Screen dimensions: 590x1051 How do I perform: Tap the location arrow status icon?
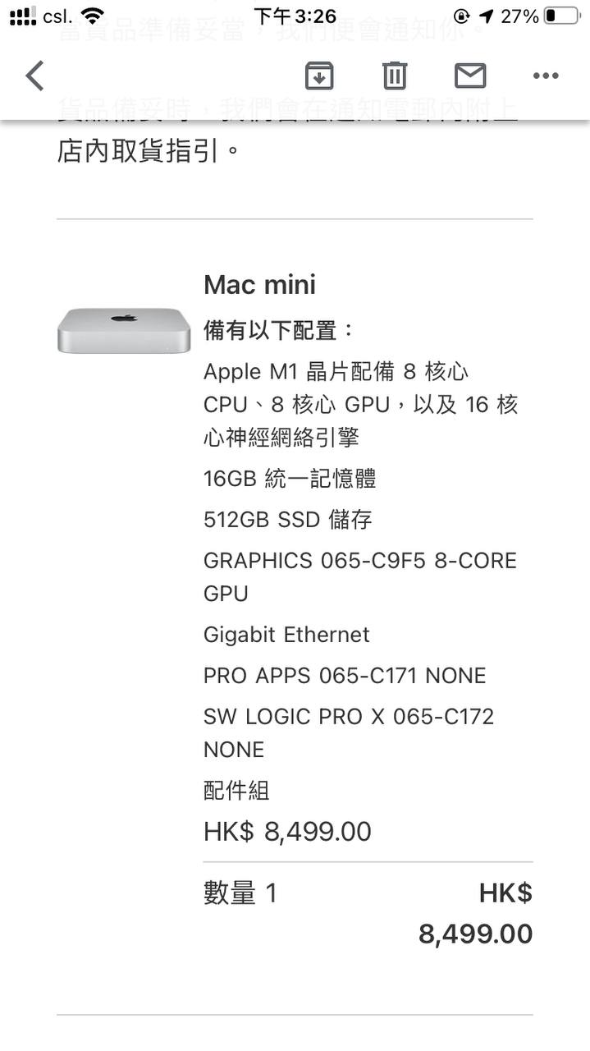486,16
